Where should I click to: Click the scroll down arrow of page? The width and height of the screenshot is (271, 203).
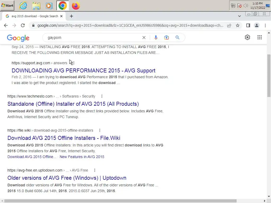pyautogui.click(x=269, y=196)
